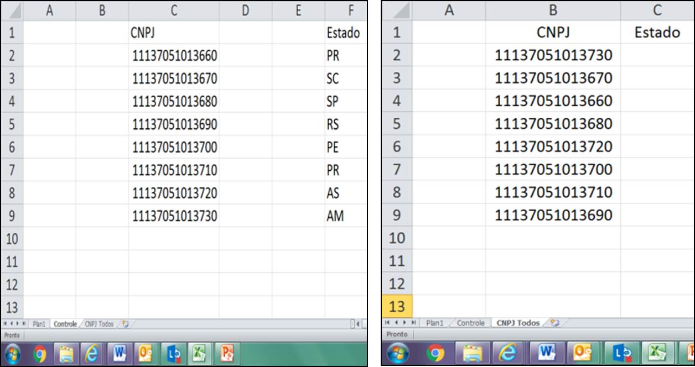
Task: Jump to last sheet tab, right window
Action: click(413, 322)
